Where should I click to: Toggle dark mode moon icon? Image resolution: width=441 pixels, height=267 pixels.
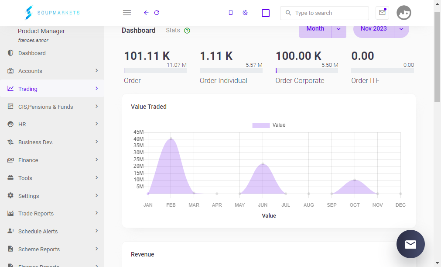click(245, 13)
